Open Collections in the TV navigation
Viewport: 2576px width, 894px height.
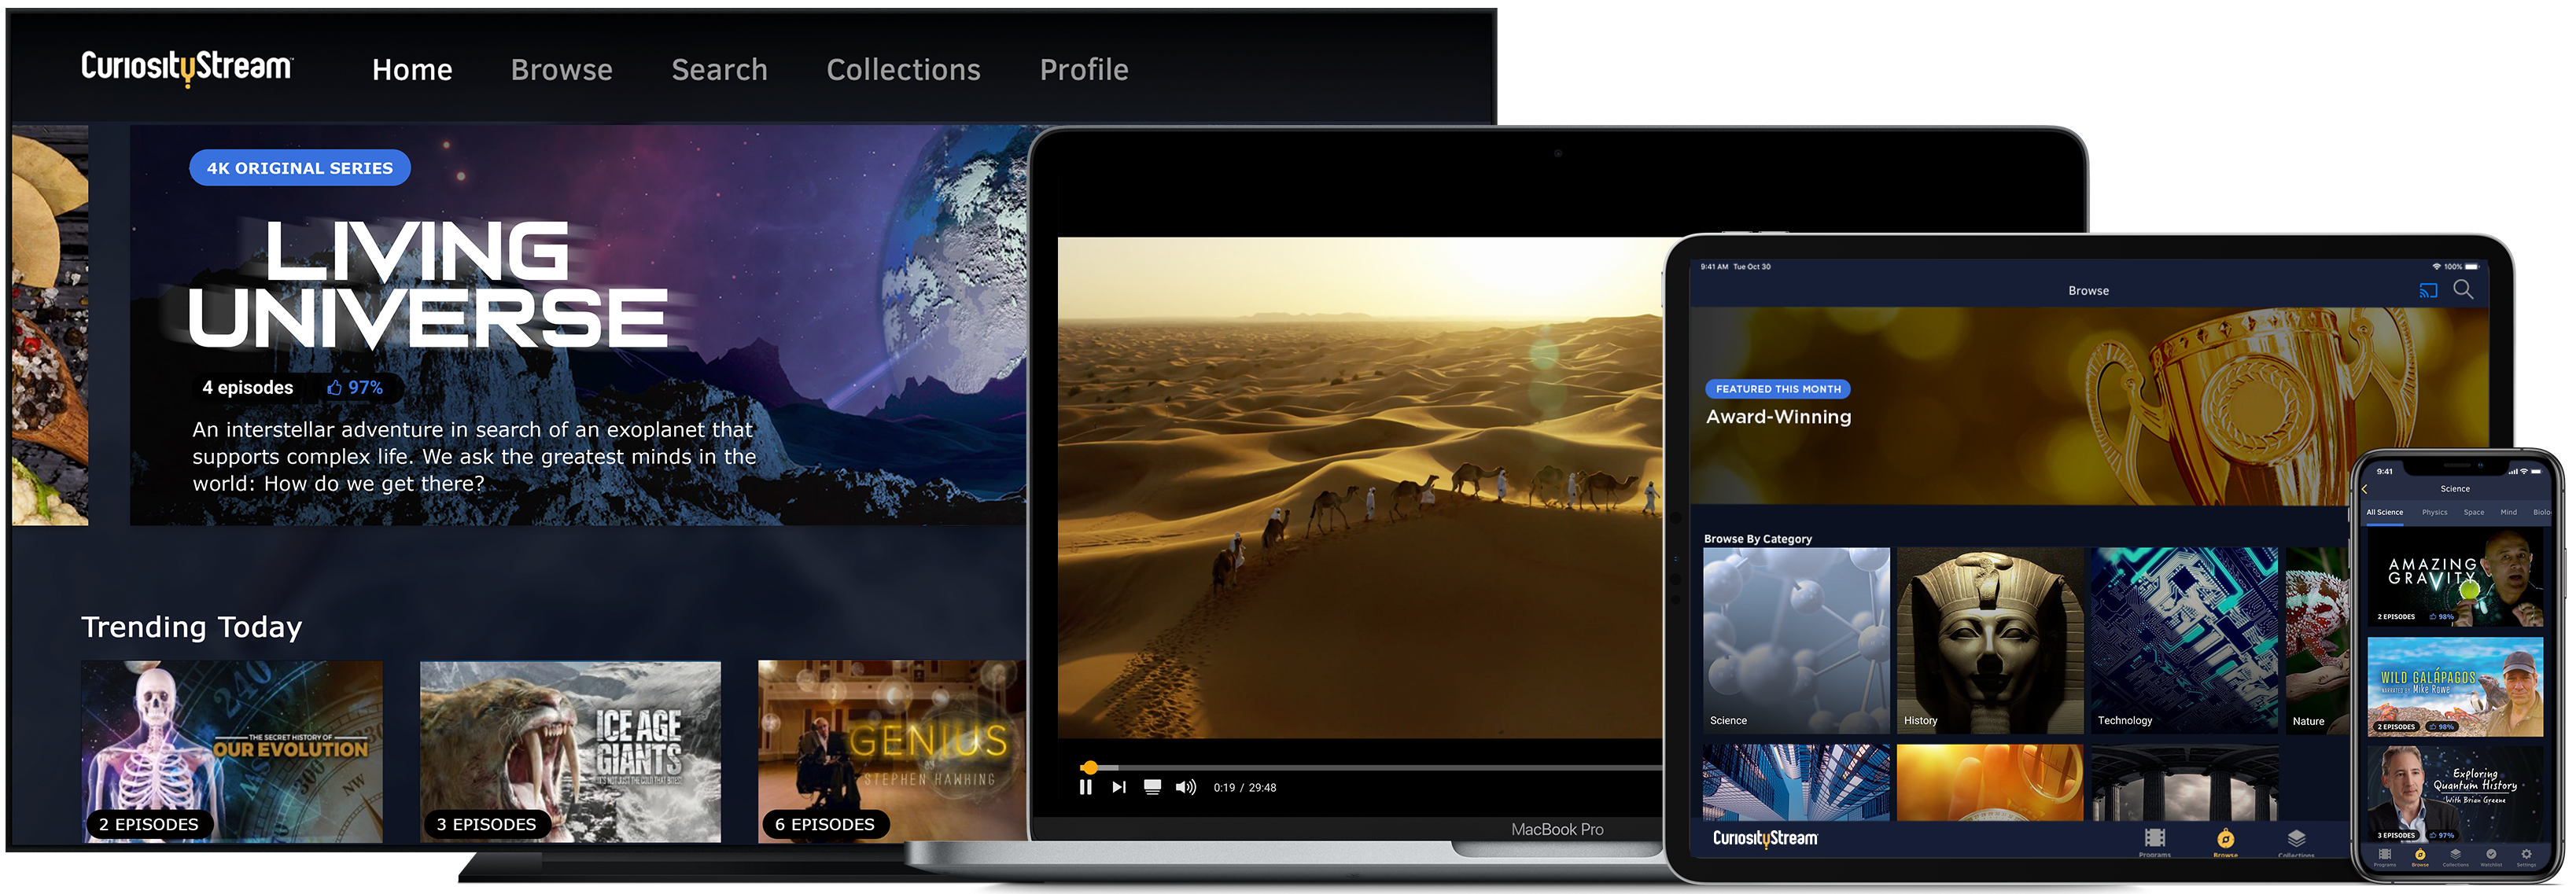903,69
